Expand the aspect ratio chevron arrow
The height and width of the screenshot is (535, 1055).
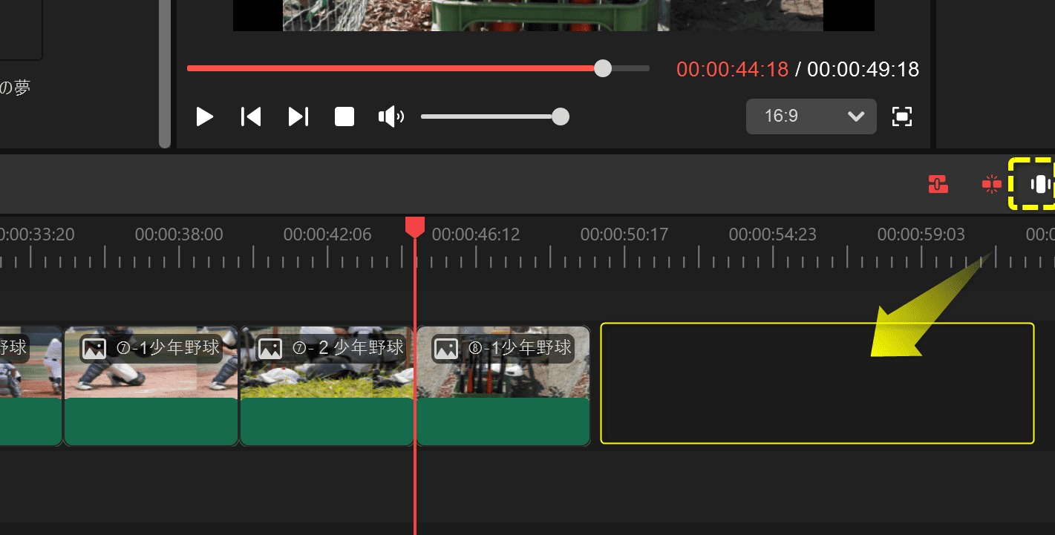[856, 116]
